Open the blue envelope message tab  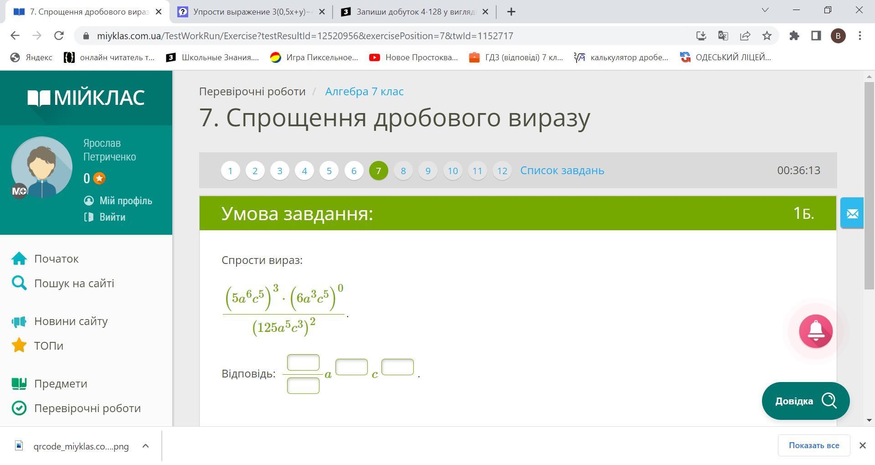coord(852,213)
